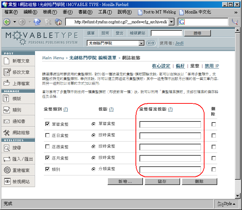The height and width of the screenshot is (210, 242).
Task: Open 模版 templates icon
Action: point(6,98)
